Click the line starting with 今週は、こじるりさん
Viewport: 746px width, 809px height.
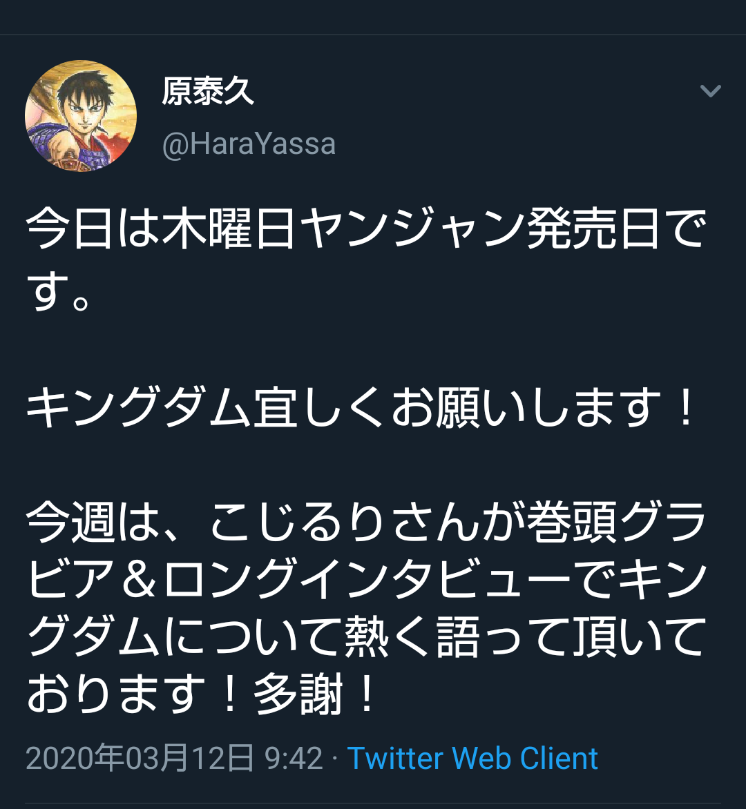point(365,522)
